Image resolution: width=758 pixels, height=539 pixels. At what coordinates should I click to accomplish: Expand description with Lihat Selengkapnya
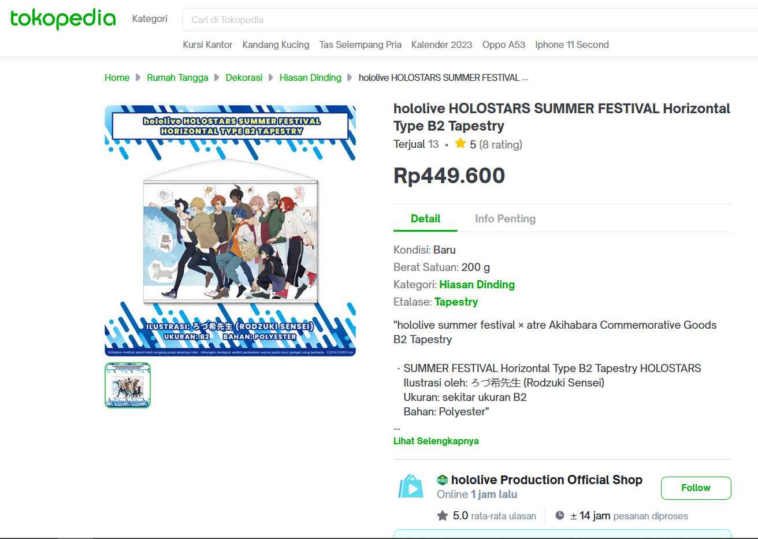pos(436,441)
